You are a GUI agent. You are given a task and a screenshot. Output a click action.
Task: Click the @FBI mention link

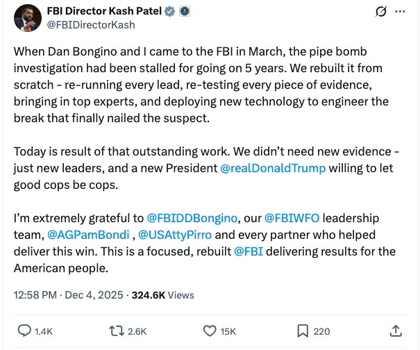coord(248,251)
